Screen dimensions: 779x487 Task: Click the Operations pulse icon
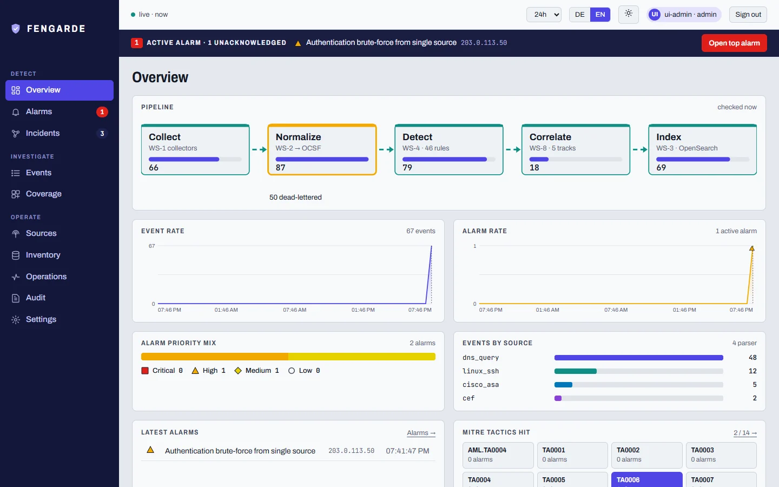coord(16,277)
